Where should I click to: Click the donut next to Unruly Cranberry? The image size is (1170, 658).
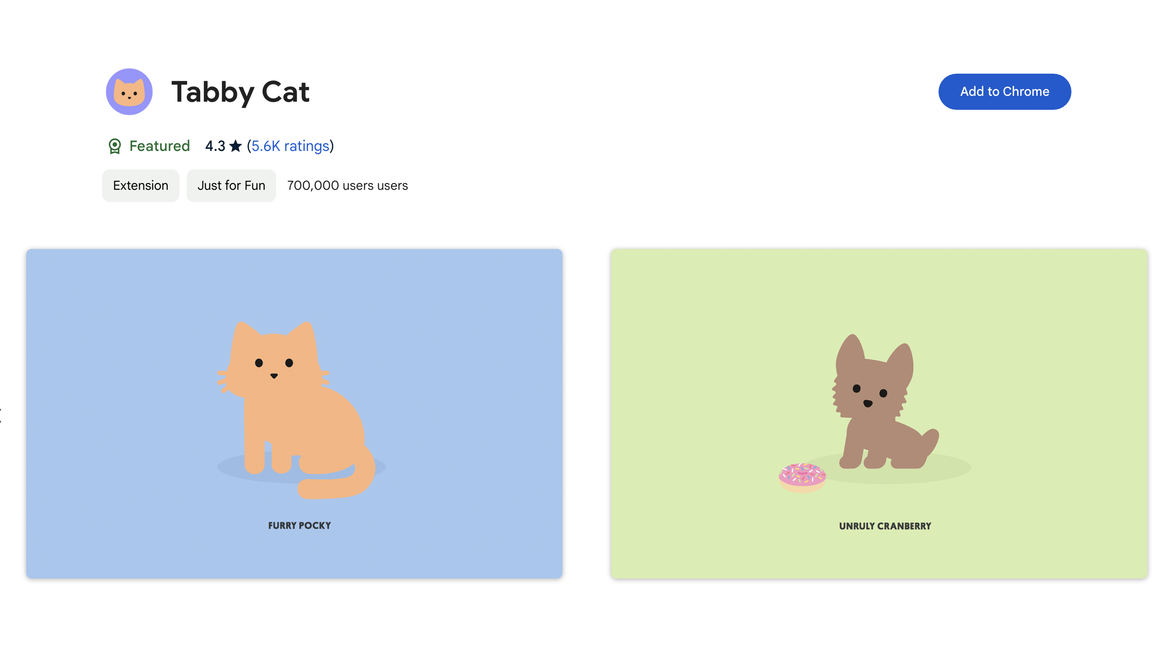click(803, 474)
